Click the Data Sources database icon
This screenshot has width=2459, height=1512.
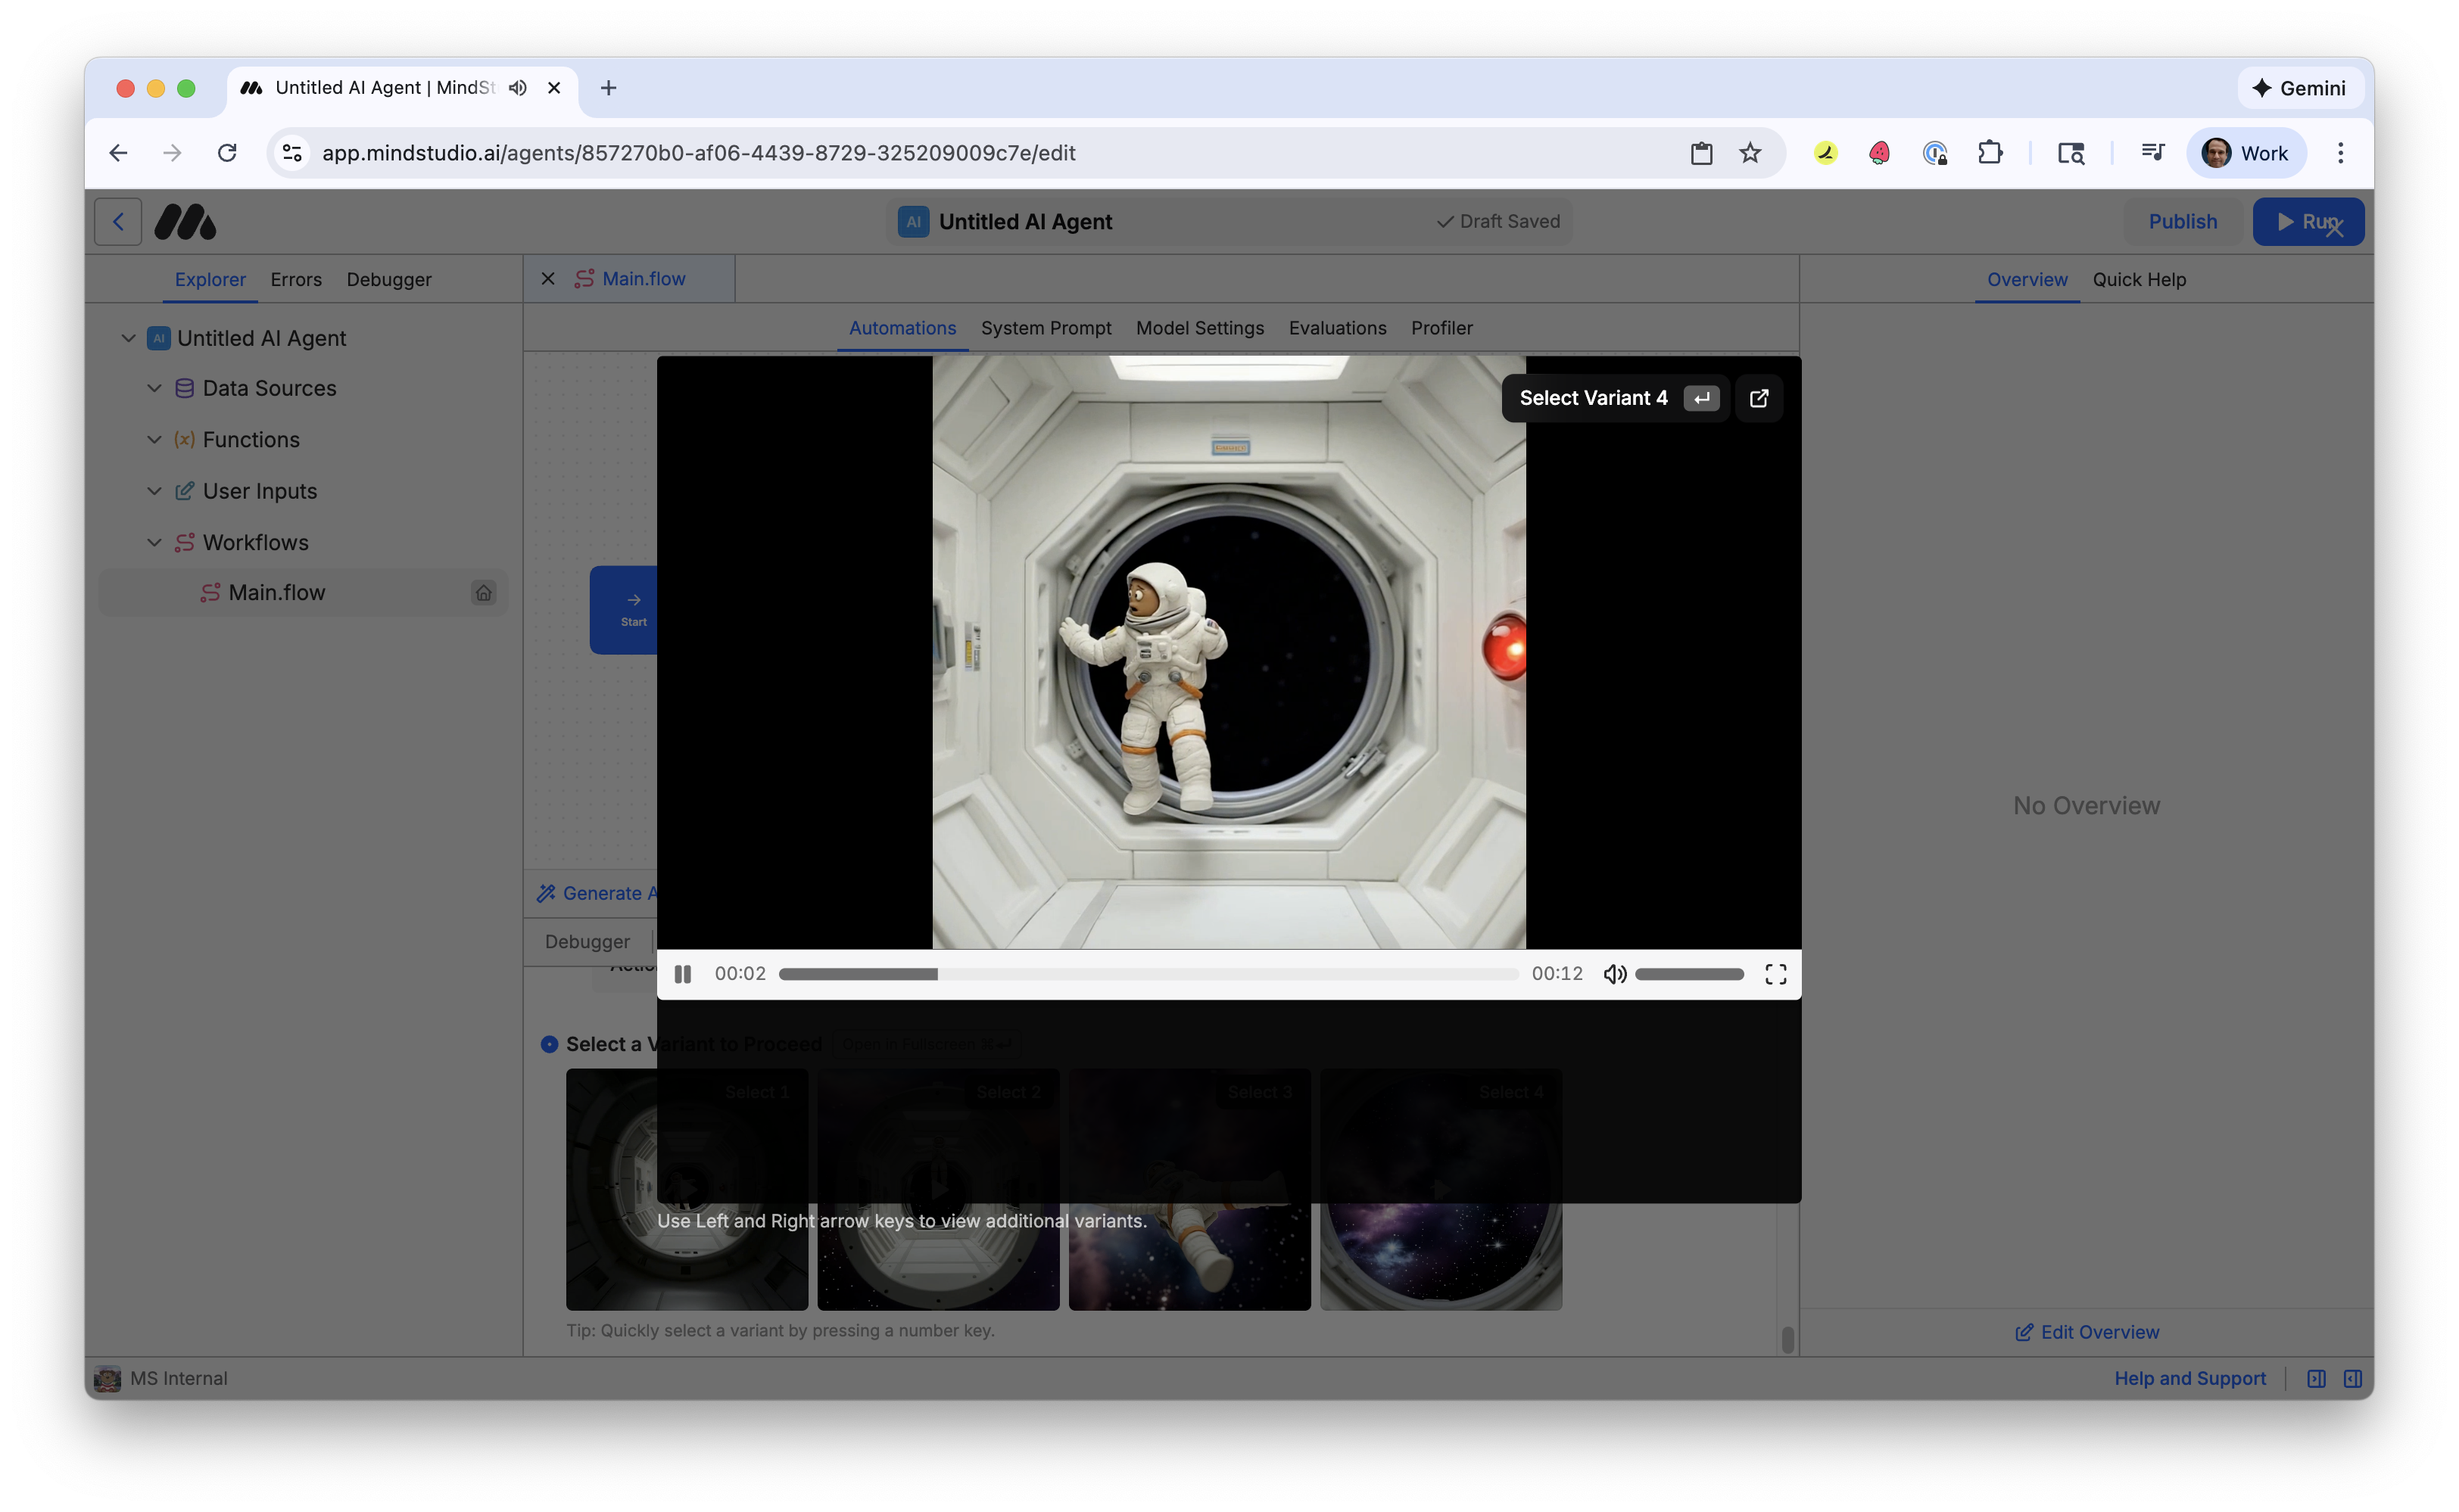pyautogui.click(x=184, y=388)
